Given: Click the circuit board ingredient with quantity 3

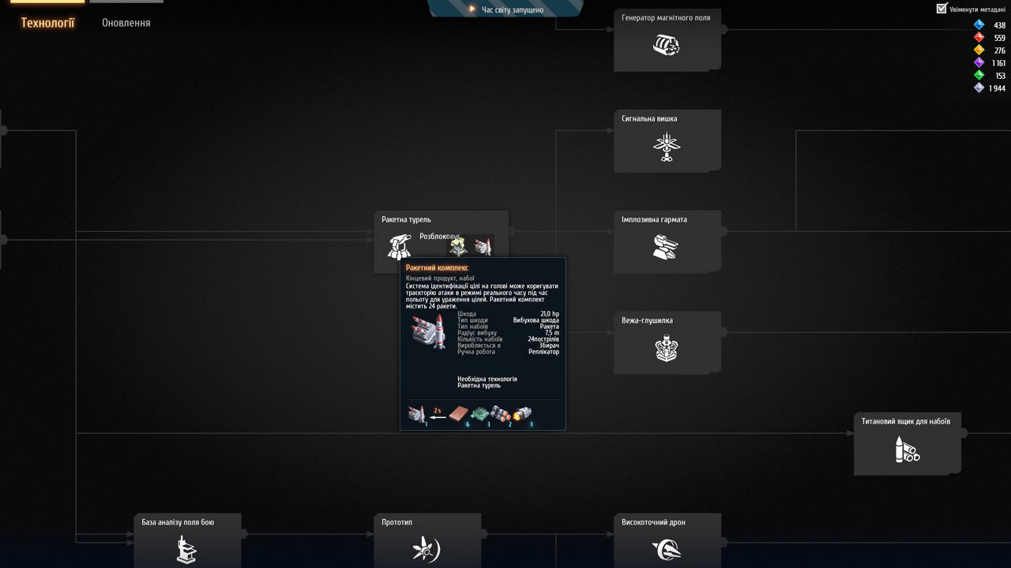Looking at the screenshot, I should coord(479,414).
